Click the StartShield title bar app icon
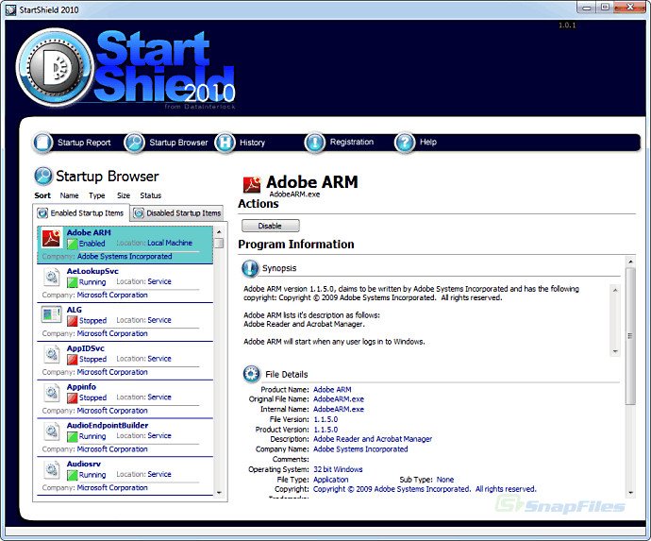 coord(10,10)
